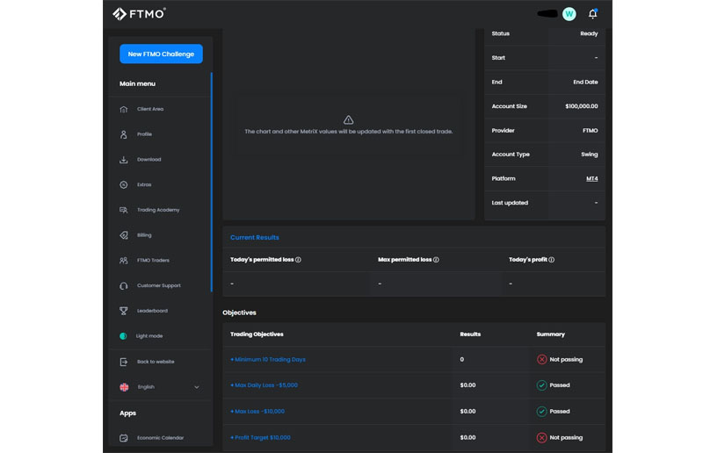The height and width of the screenshot is (453, 703).
Task: Click the Back to website exit icon
Action: coord(124,362)
